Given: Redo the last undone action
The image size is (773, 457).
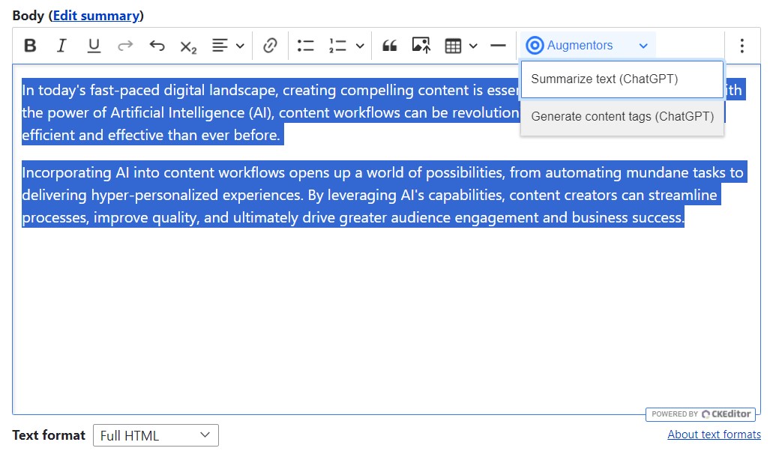Looking at the screenshot, I should pyautogui.click(x=125, y=45).
